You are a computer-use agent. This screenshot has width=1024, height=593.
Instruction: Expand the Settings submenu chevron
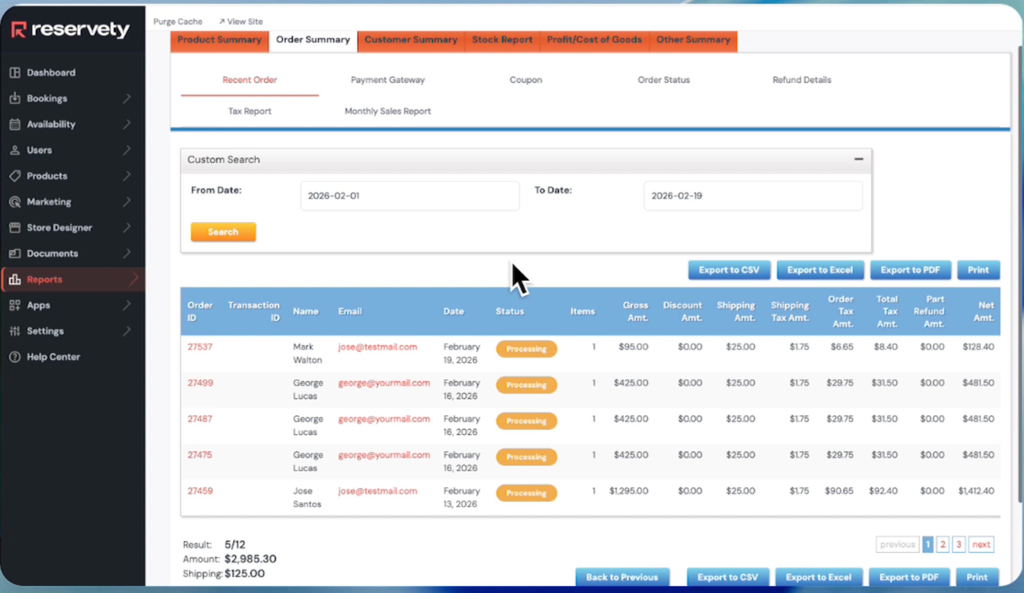127,331
